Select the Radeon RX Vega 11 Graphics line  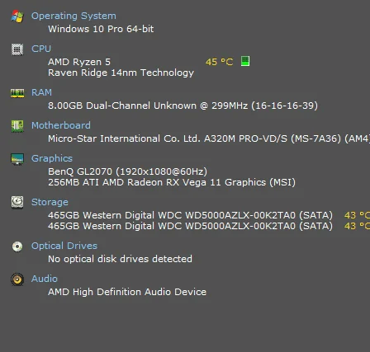click(x=172, y=182)
